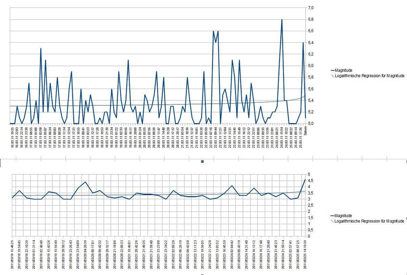Click the 16.03.11 19:35 x-axis label
Image resolution: width=407 pixels, height=275 pixels.
point(13,137)
